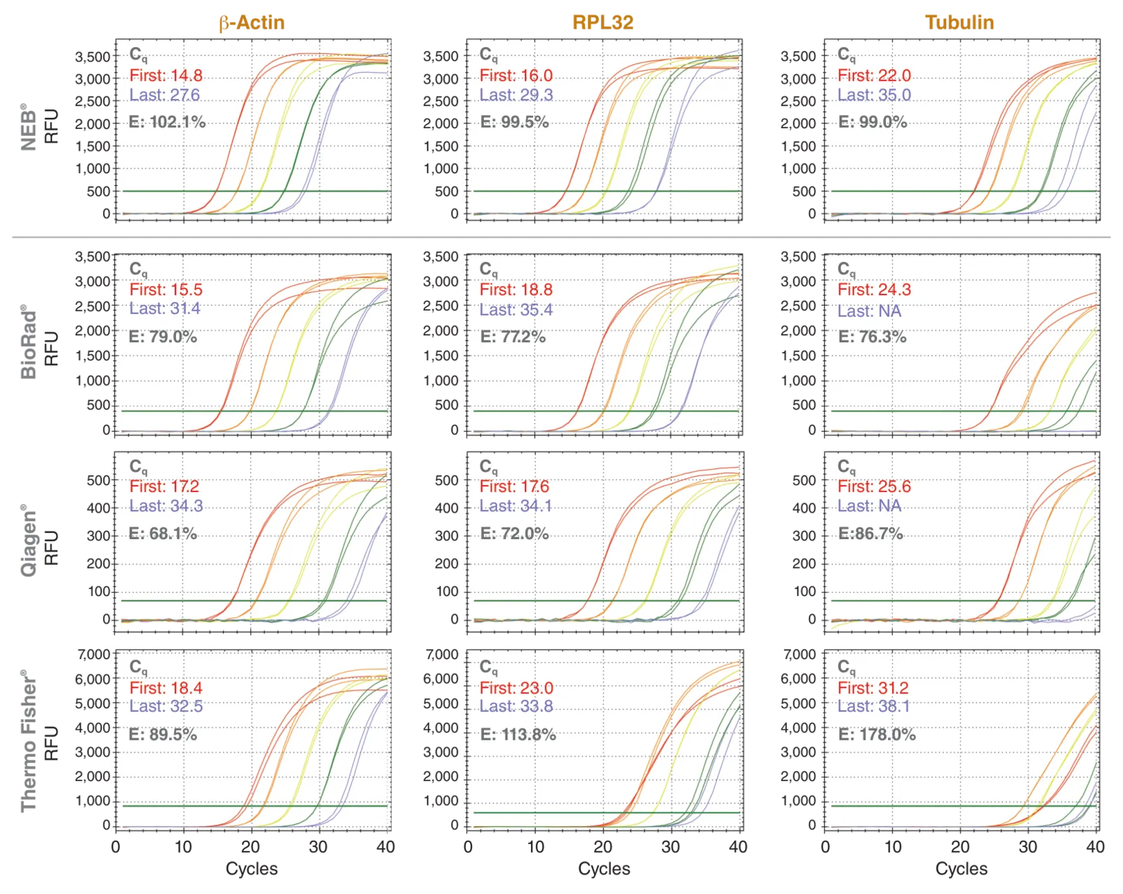Image resolution: width=1123 pixels, height=894 pixels.
Task: Click the 'First: 18.8' Cq value
Action: [x=516, y=290]
